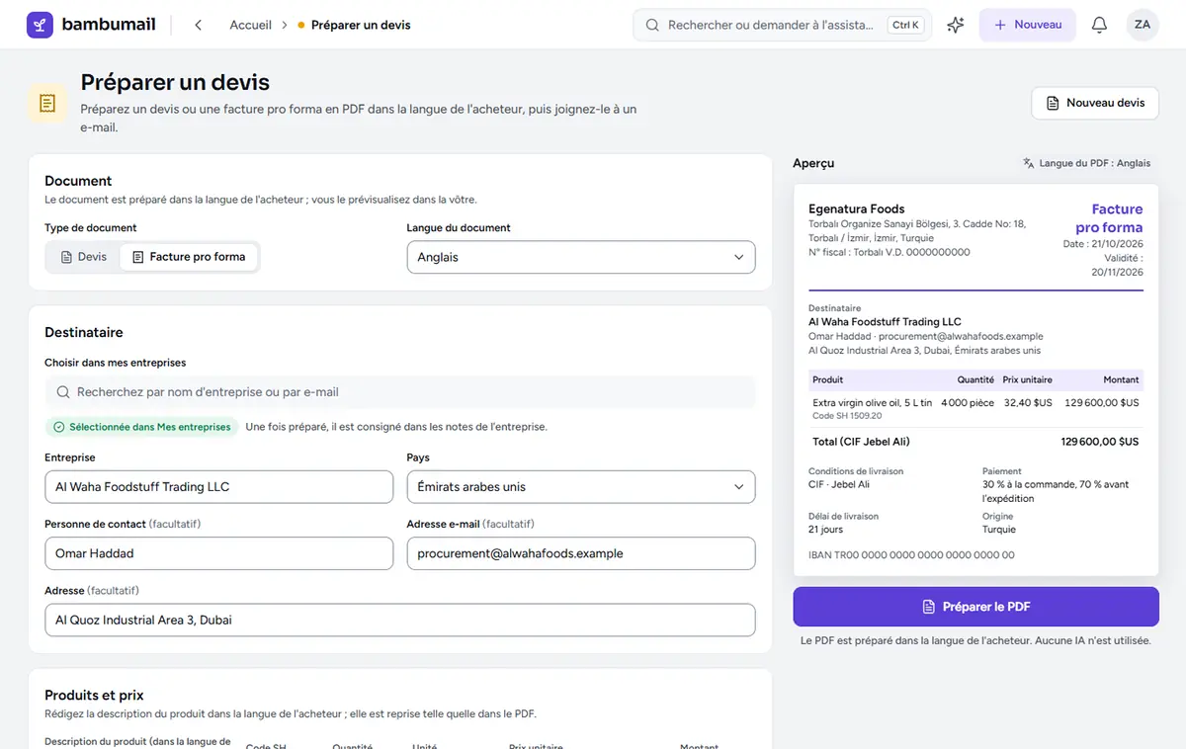The height and width of the screenshot is (749, 1186).
Task: Click Extra virgin olive oil row
Action: [x=975, y=408]
